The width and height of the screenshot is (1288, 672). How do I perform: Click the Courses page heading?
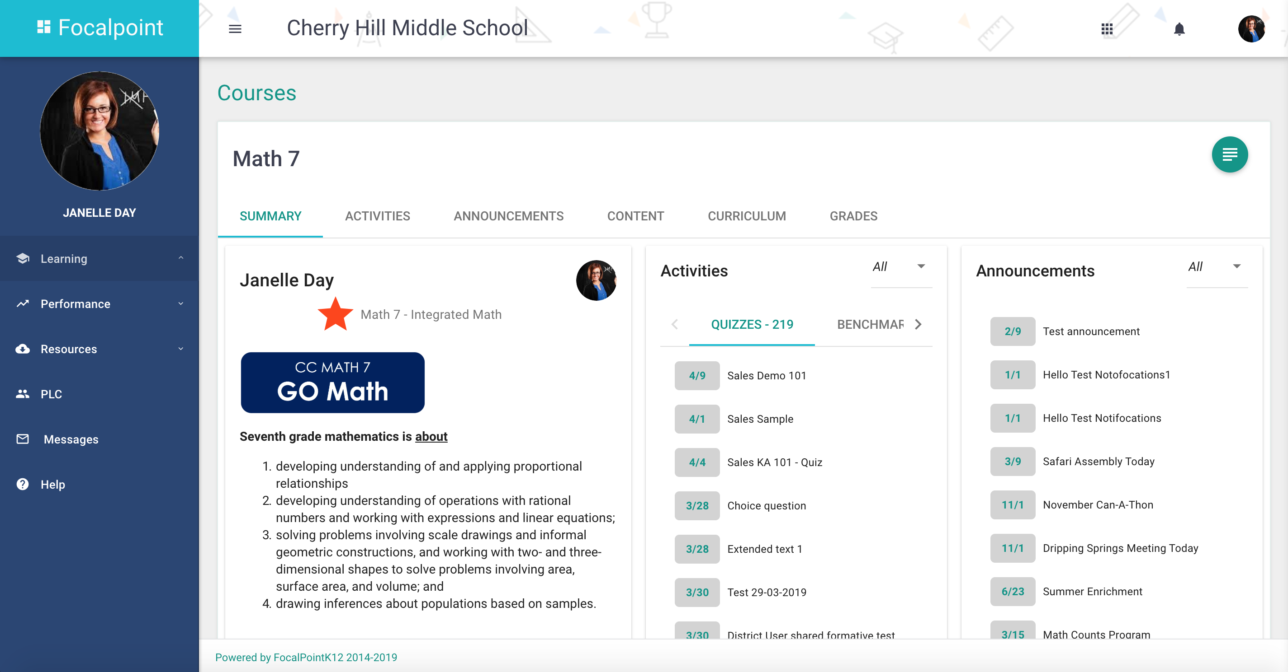coord(256,93)
